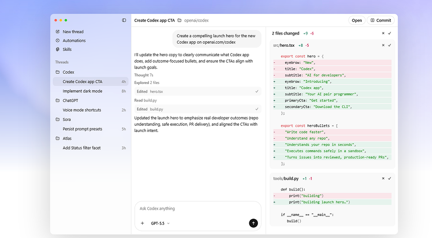The width and height of the screenshot is (432, 238).
Task: Click the user prompt message bubble
Action: point(217,39)
